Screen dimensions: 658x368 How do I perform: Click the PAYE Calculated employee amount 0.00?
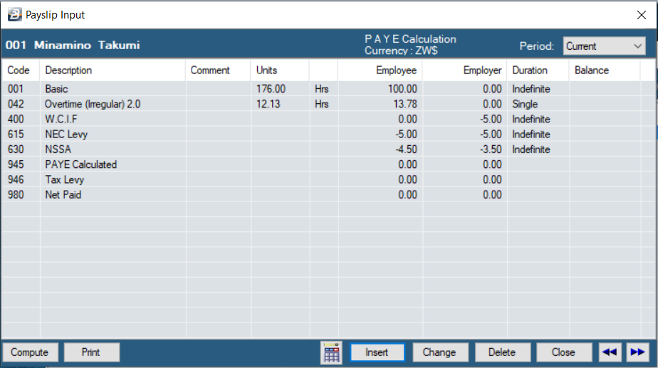coord(407,164)
